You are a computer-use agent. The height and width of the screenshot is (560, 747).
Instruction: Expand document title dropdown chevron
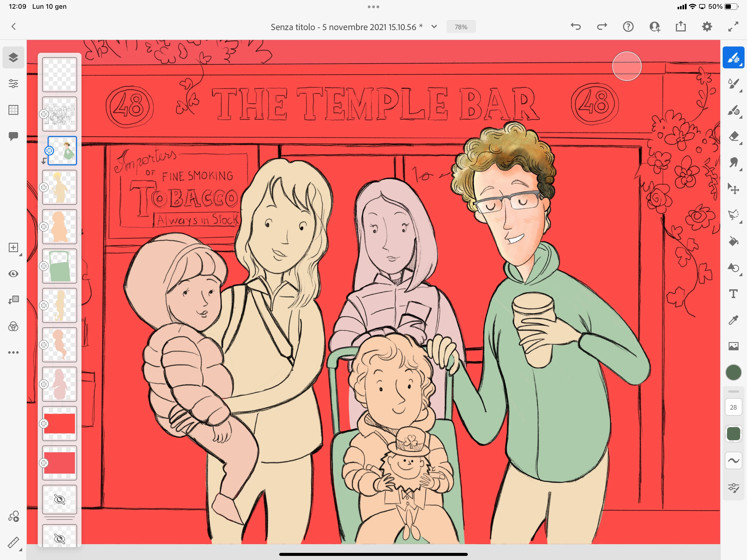click(434, 27)
